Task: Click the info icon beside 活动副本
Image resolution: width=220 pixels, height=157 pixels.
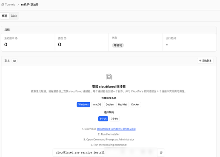Action: coord(16,38)
